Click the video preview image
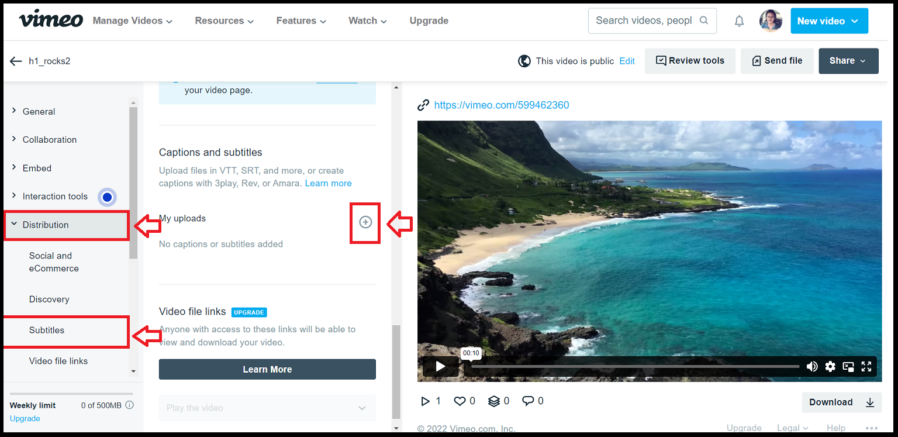The height and width of the screenshot is (437, 898). 650,251
